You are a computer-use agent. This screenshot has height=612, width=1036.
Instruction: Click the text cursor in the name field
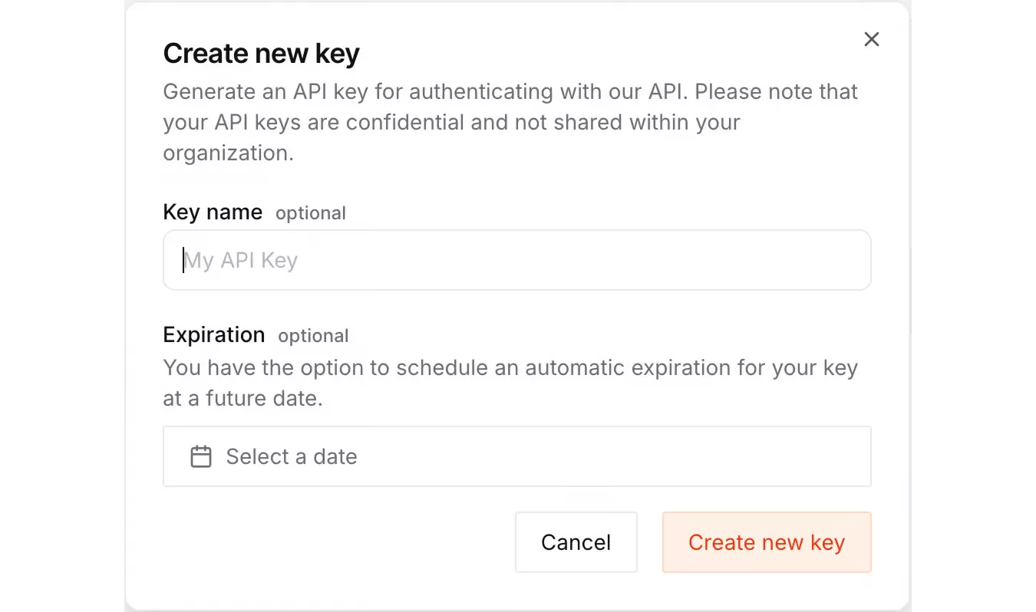[183, 260]
